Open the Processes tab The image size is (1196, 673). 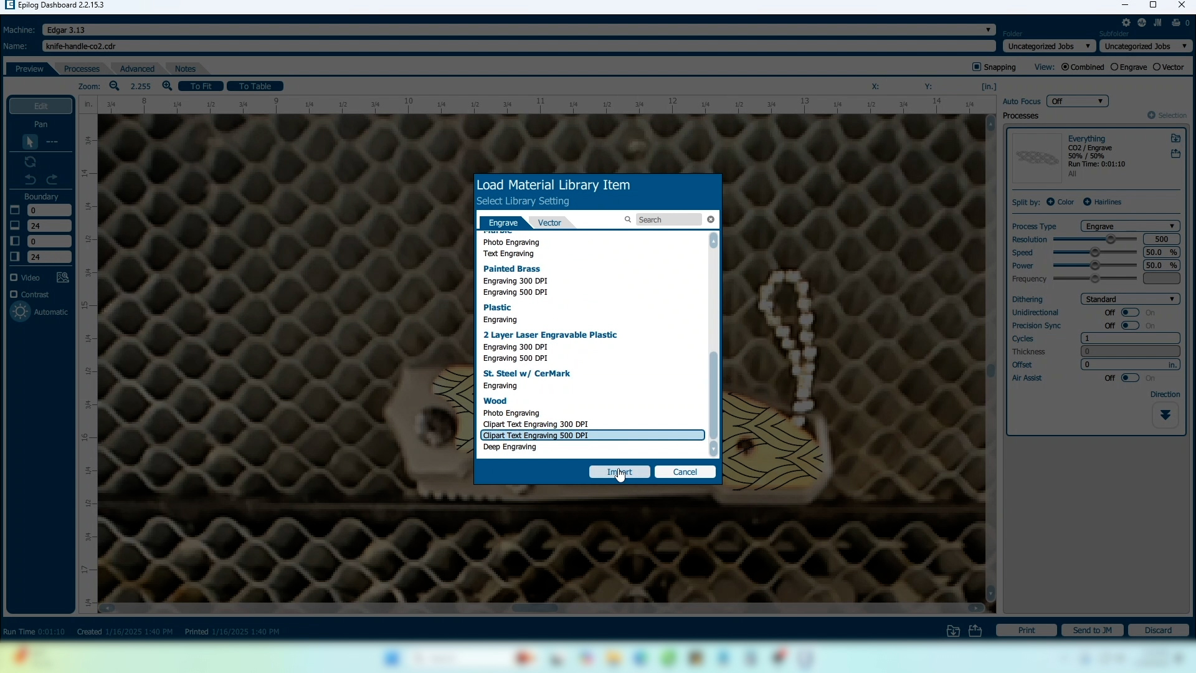[x=82, y=69]
